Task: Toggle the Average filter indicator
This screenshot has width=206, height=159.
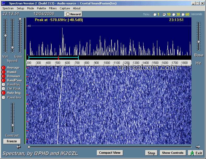Action: click(3, 68)
